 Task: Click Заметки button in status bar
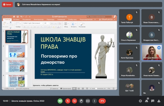(x=55, y=88)
